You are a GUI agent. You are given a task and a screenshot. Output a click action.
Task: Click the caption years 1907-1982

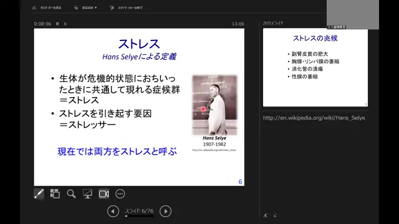[x=214, y=144]
